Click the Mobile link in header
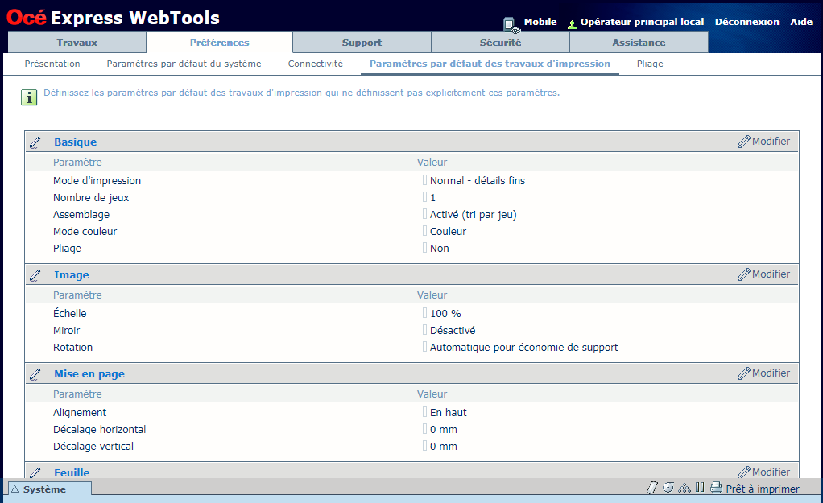 (x=540, y=22)
